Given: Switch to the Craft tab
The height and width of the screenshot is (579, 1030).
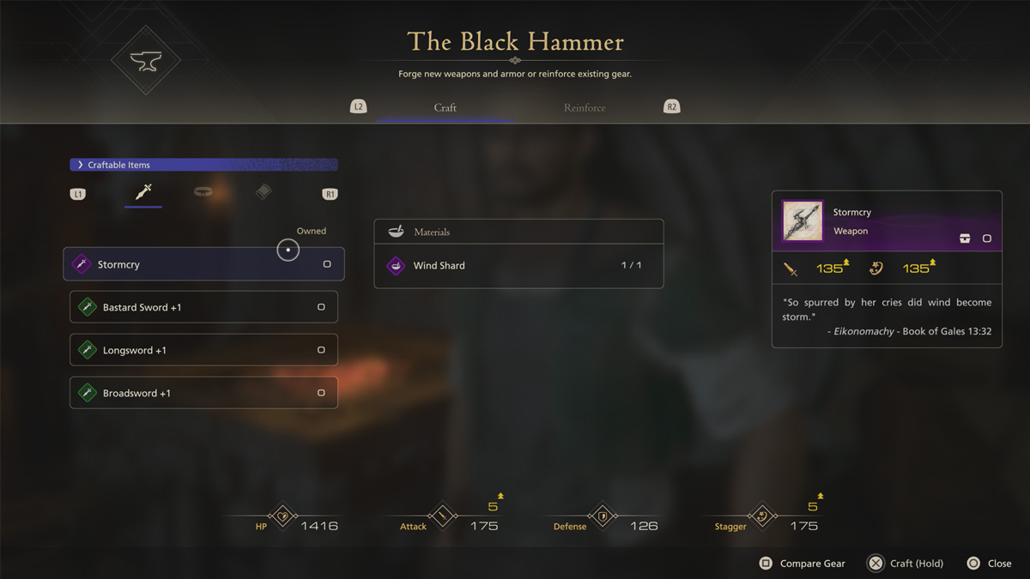Looking at the screenshot, I should (445, 108).
